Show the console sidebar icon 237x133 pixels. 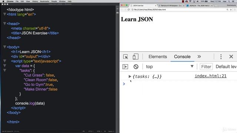coord(125,66)
